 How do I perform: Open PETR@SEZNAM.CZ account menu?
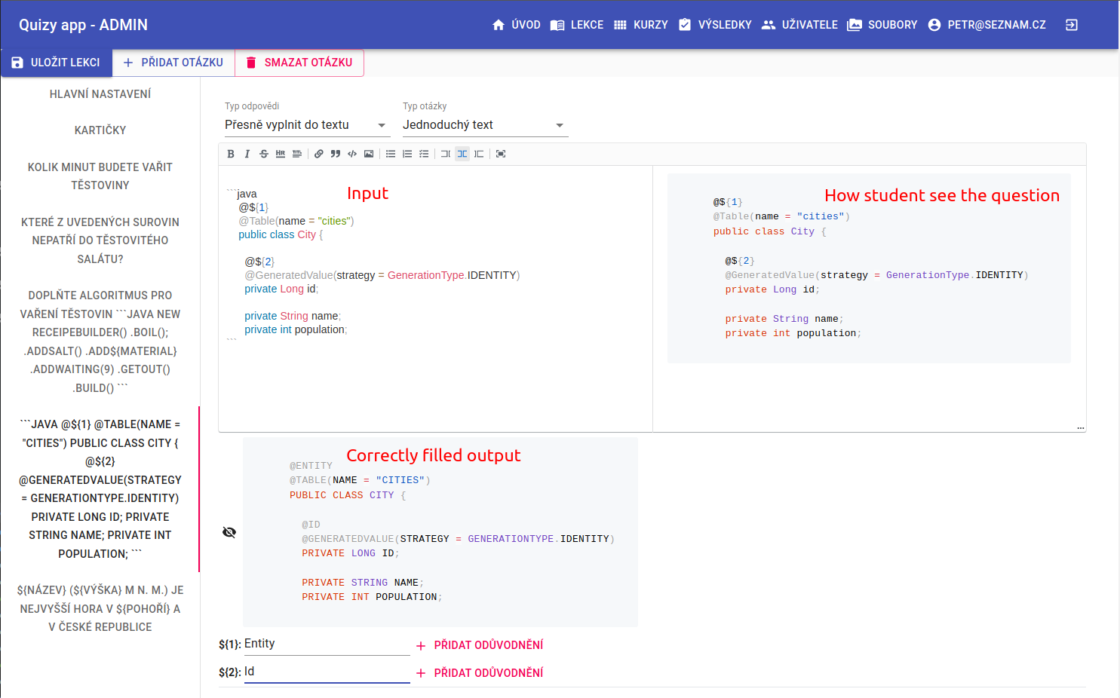[x=987, y=25]
